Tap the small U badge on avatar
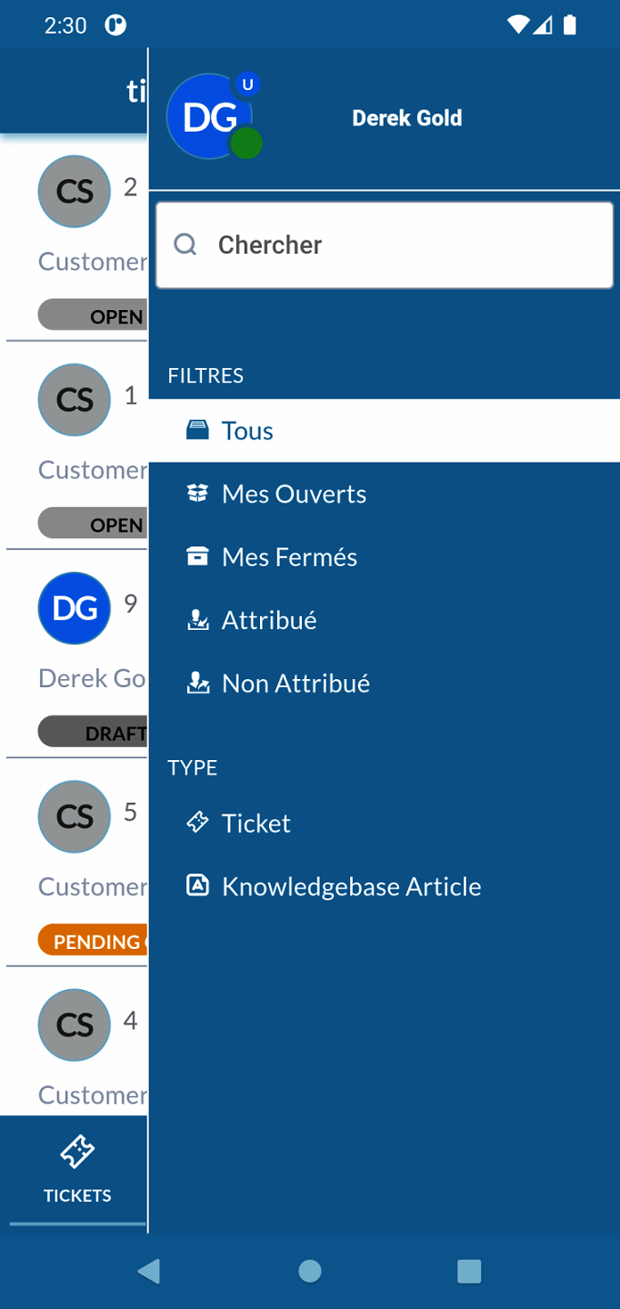This screenshot has width=620, height=1309. coord(247,85)
